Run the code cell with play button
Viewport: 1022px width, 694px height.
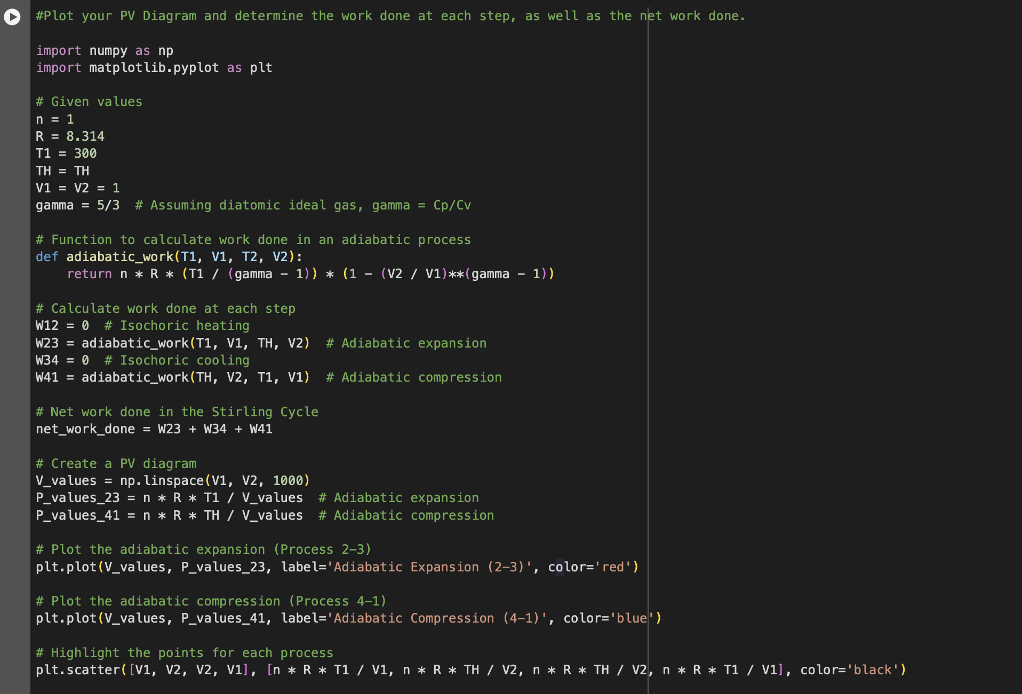(12, 17)
